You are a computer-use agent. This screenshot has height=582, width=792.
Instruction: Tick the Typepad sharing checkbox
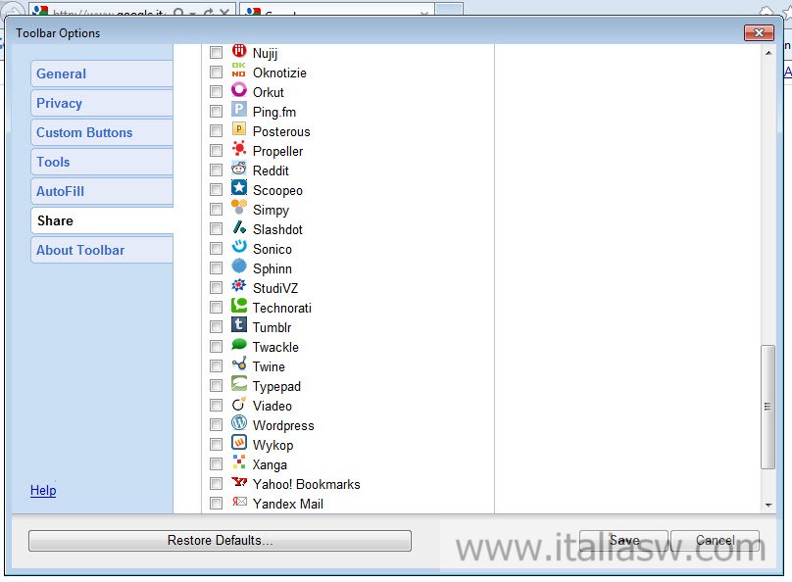(x=216, y=386)
